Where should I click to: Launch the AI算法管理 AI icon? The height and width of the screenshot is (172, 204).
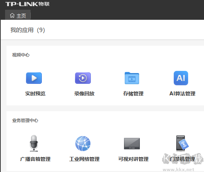(181, 78)
